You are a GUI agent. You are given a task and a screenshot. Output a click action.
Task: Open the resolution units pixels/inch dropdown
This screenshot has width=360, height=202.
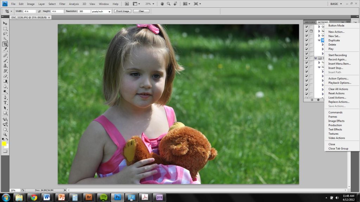101,11
